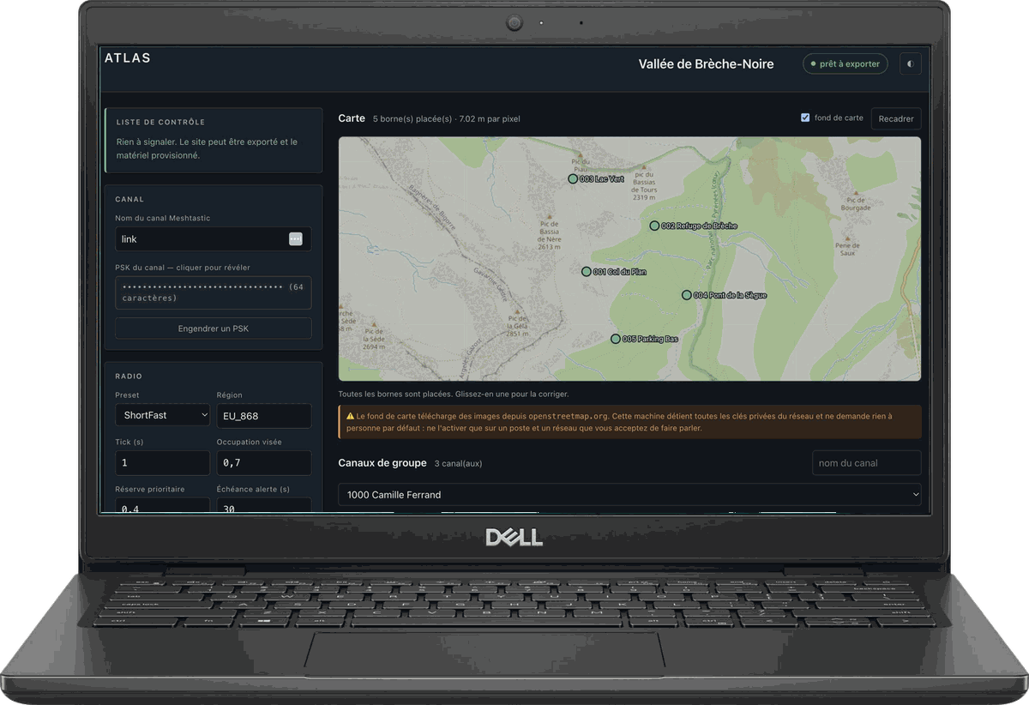Click the Meshtastic channel name field
The width and height of the screenshot is (1029, 705).
click(214, 239)
